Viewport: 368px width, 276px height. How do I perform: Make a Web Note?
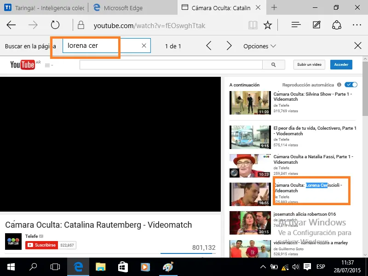[316, 25]
